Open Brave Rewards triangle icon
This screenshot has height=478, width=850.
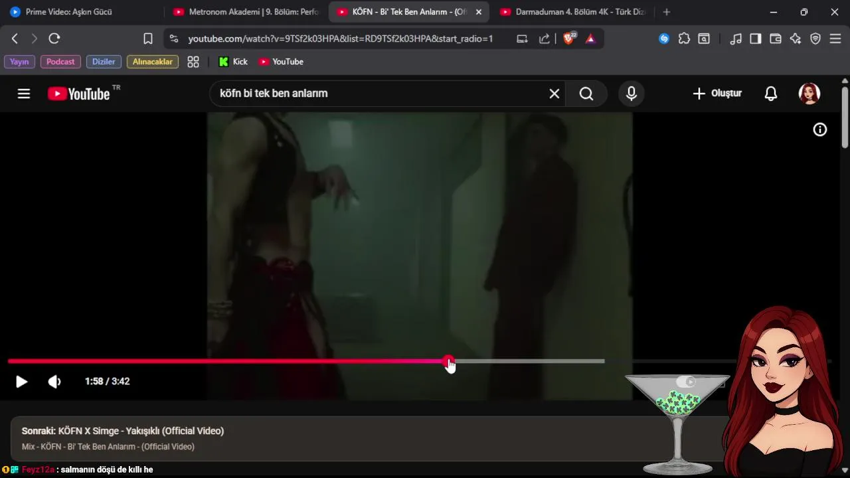point(590,39)
